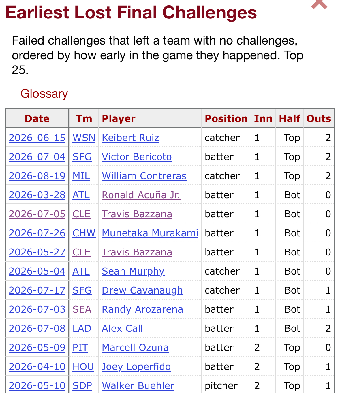Sort table by Position column header
The width and height of the screenshot is (340, 393).
pyautogui.click(x=226, y=118)
